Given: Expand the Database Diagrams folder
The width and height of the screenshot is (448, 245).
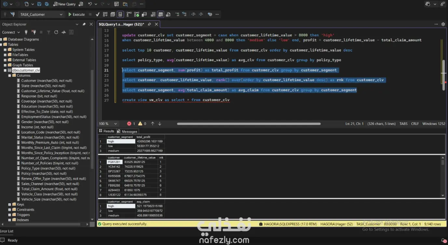Looking at the screenshot, I should click(1, 39).
